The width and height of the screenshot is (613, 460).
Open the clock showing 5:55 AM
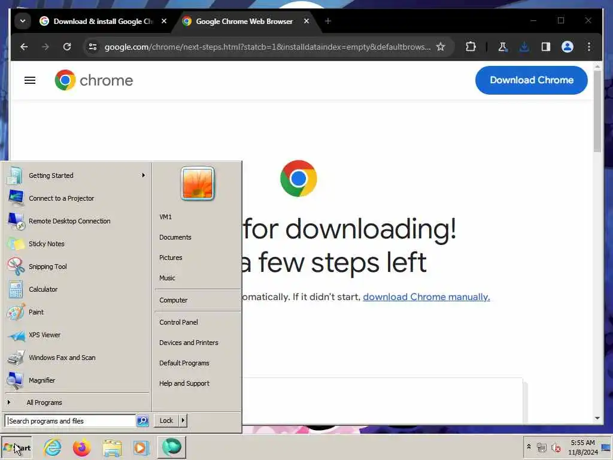point(583,447)
